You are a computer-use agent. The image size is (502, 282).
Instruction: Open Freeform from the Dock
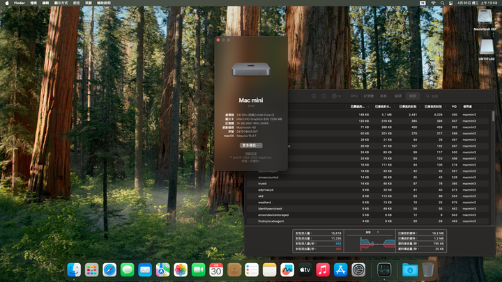click(287, 270)
